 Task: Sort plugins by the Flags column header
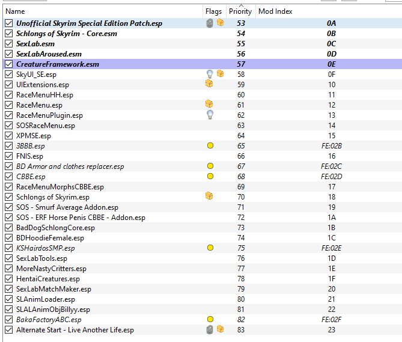(215, 11)
